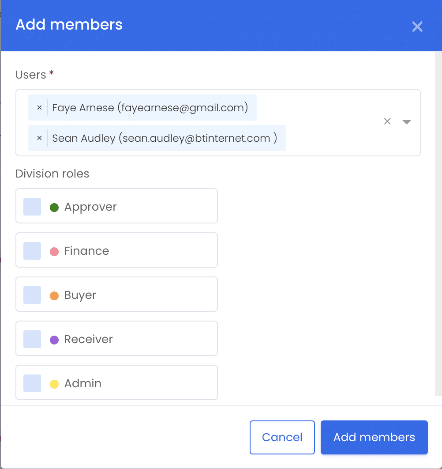Click the yellow Admin color dot

[x=54, y=384]
